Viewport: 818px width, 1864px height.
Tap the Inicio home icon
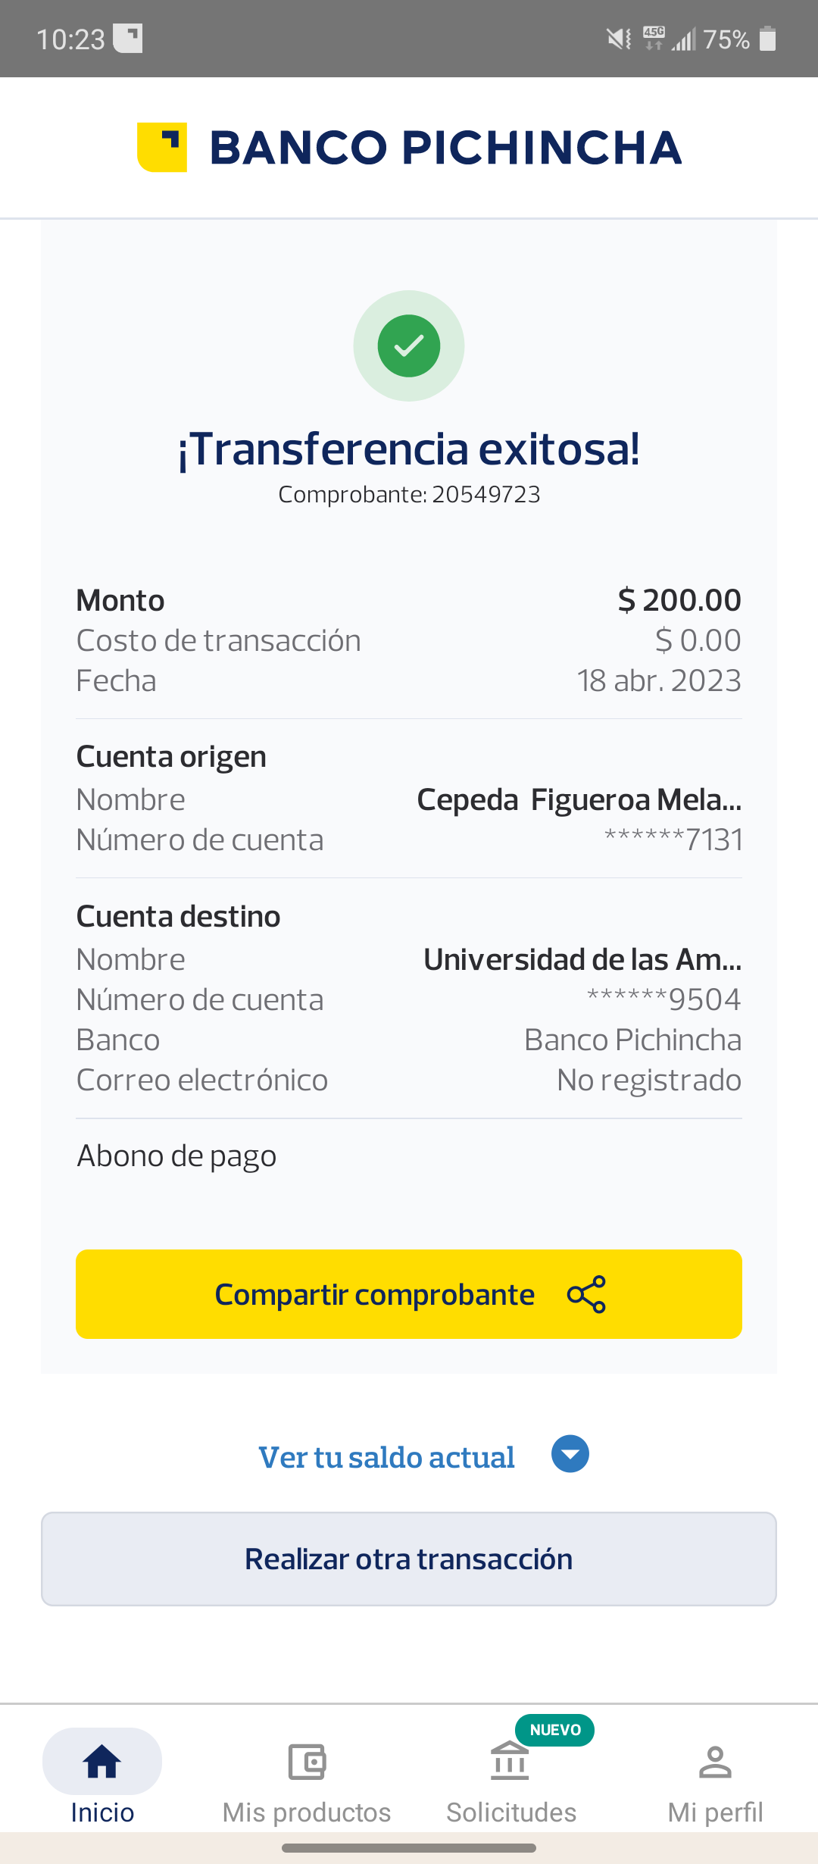click(x=102, y=1760)
